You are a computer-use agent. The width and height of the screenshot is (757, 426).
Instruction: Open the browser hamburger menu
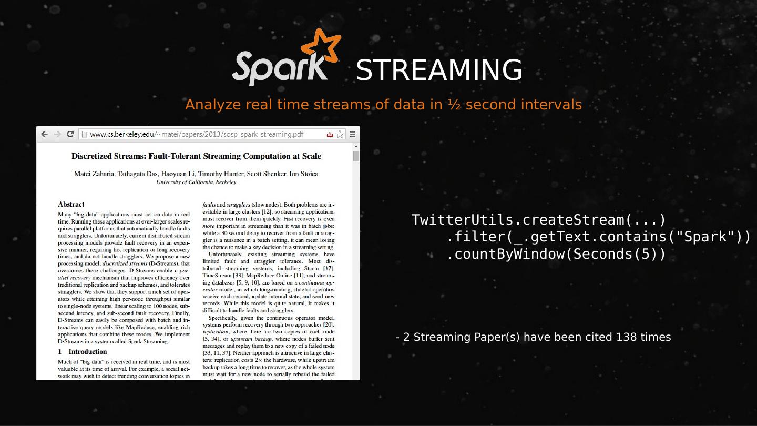pos(352,134)
